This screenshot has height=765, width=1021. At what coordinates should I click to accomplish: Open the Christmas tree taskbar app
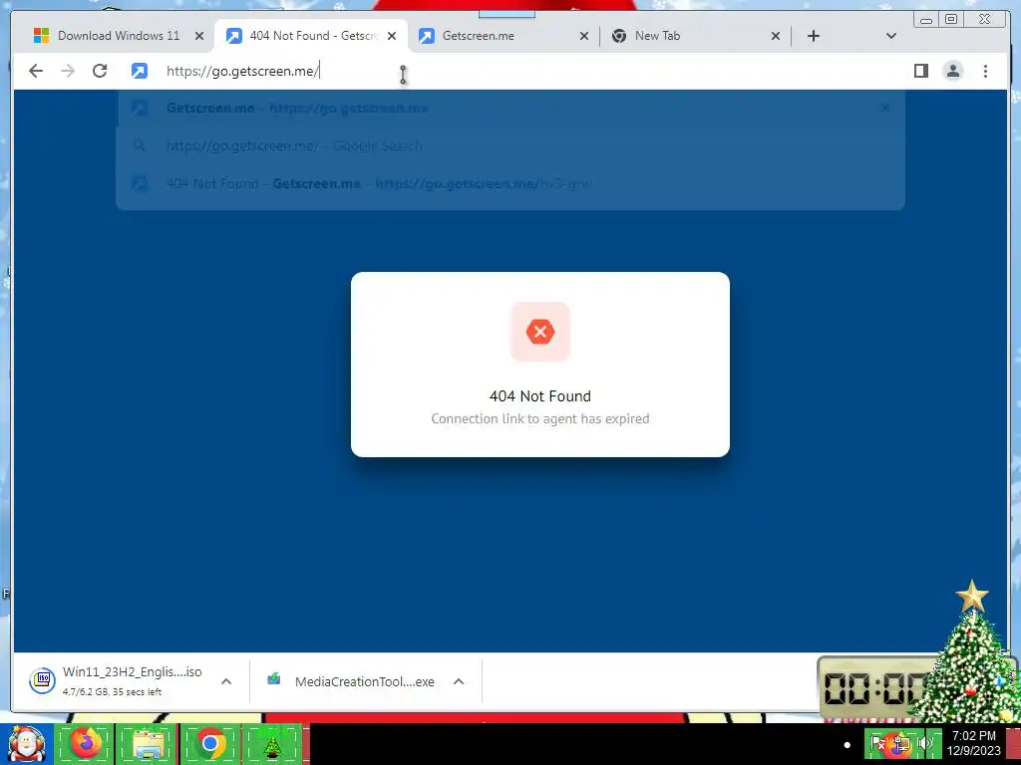point(272,744)
